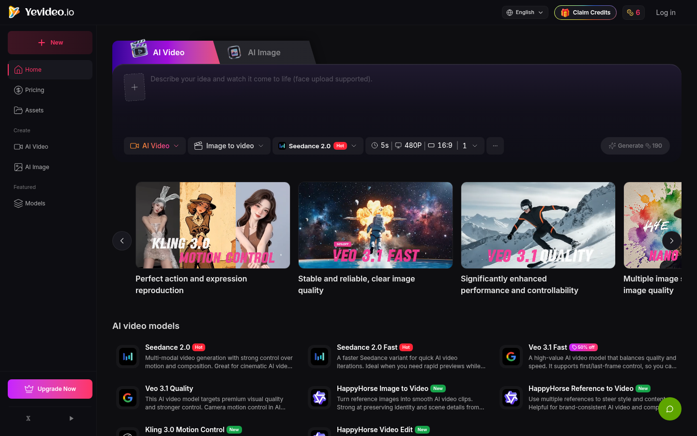
Task: Open the Pricing page
Action: (50, 90)
